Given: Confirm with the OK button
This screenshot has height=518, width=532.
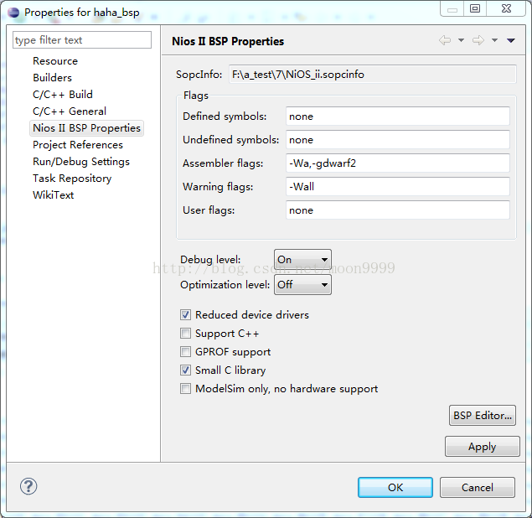Looking at the screenshot, I should [395, 488].
